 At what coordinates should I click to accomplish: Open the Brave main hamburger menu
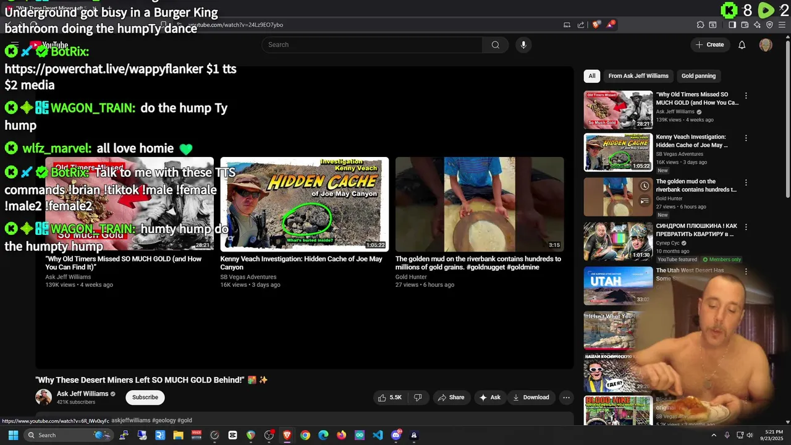pos(782,25)
